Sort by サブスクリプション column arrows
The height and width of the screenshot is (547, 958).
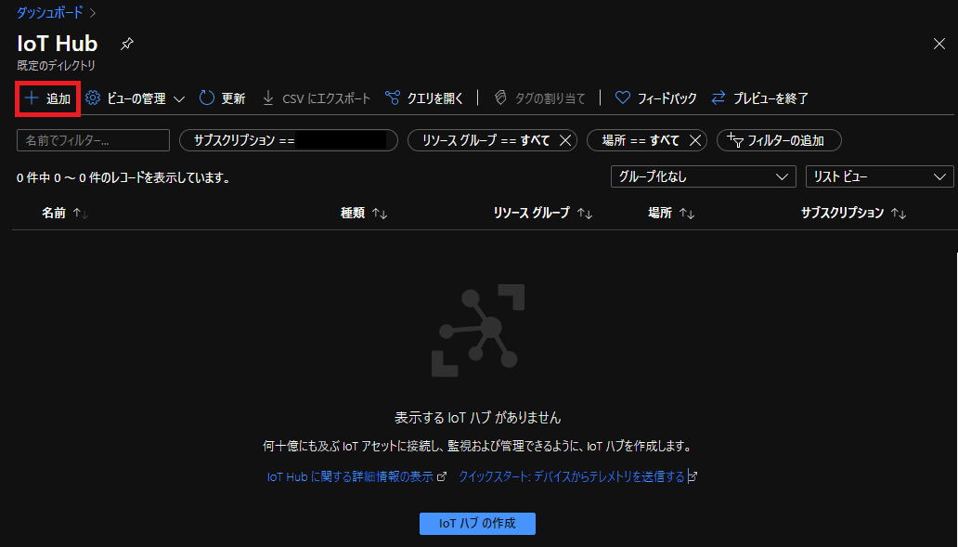899,214
